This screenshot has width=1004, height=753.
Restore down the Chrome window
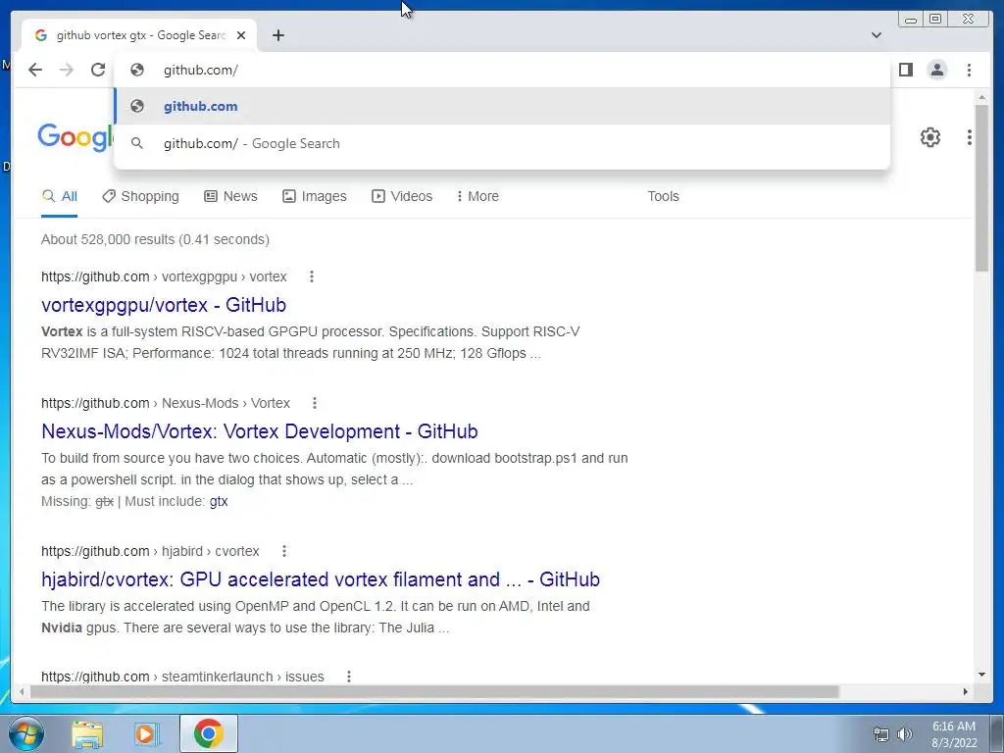coord(935,20)
